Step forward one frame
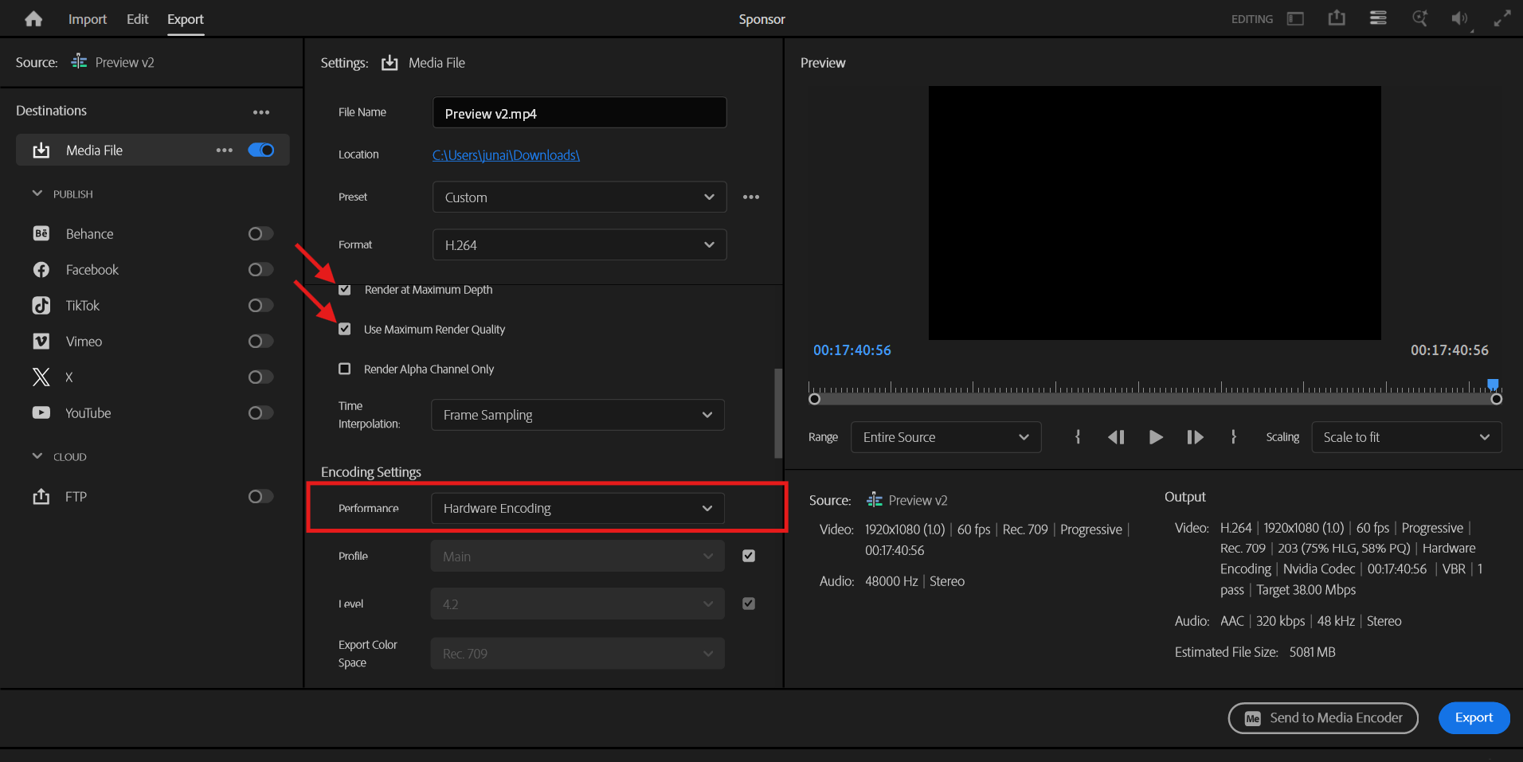The image size is (1523, 762). (1195, 437)
